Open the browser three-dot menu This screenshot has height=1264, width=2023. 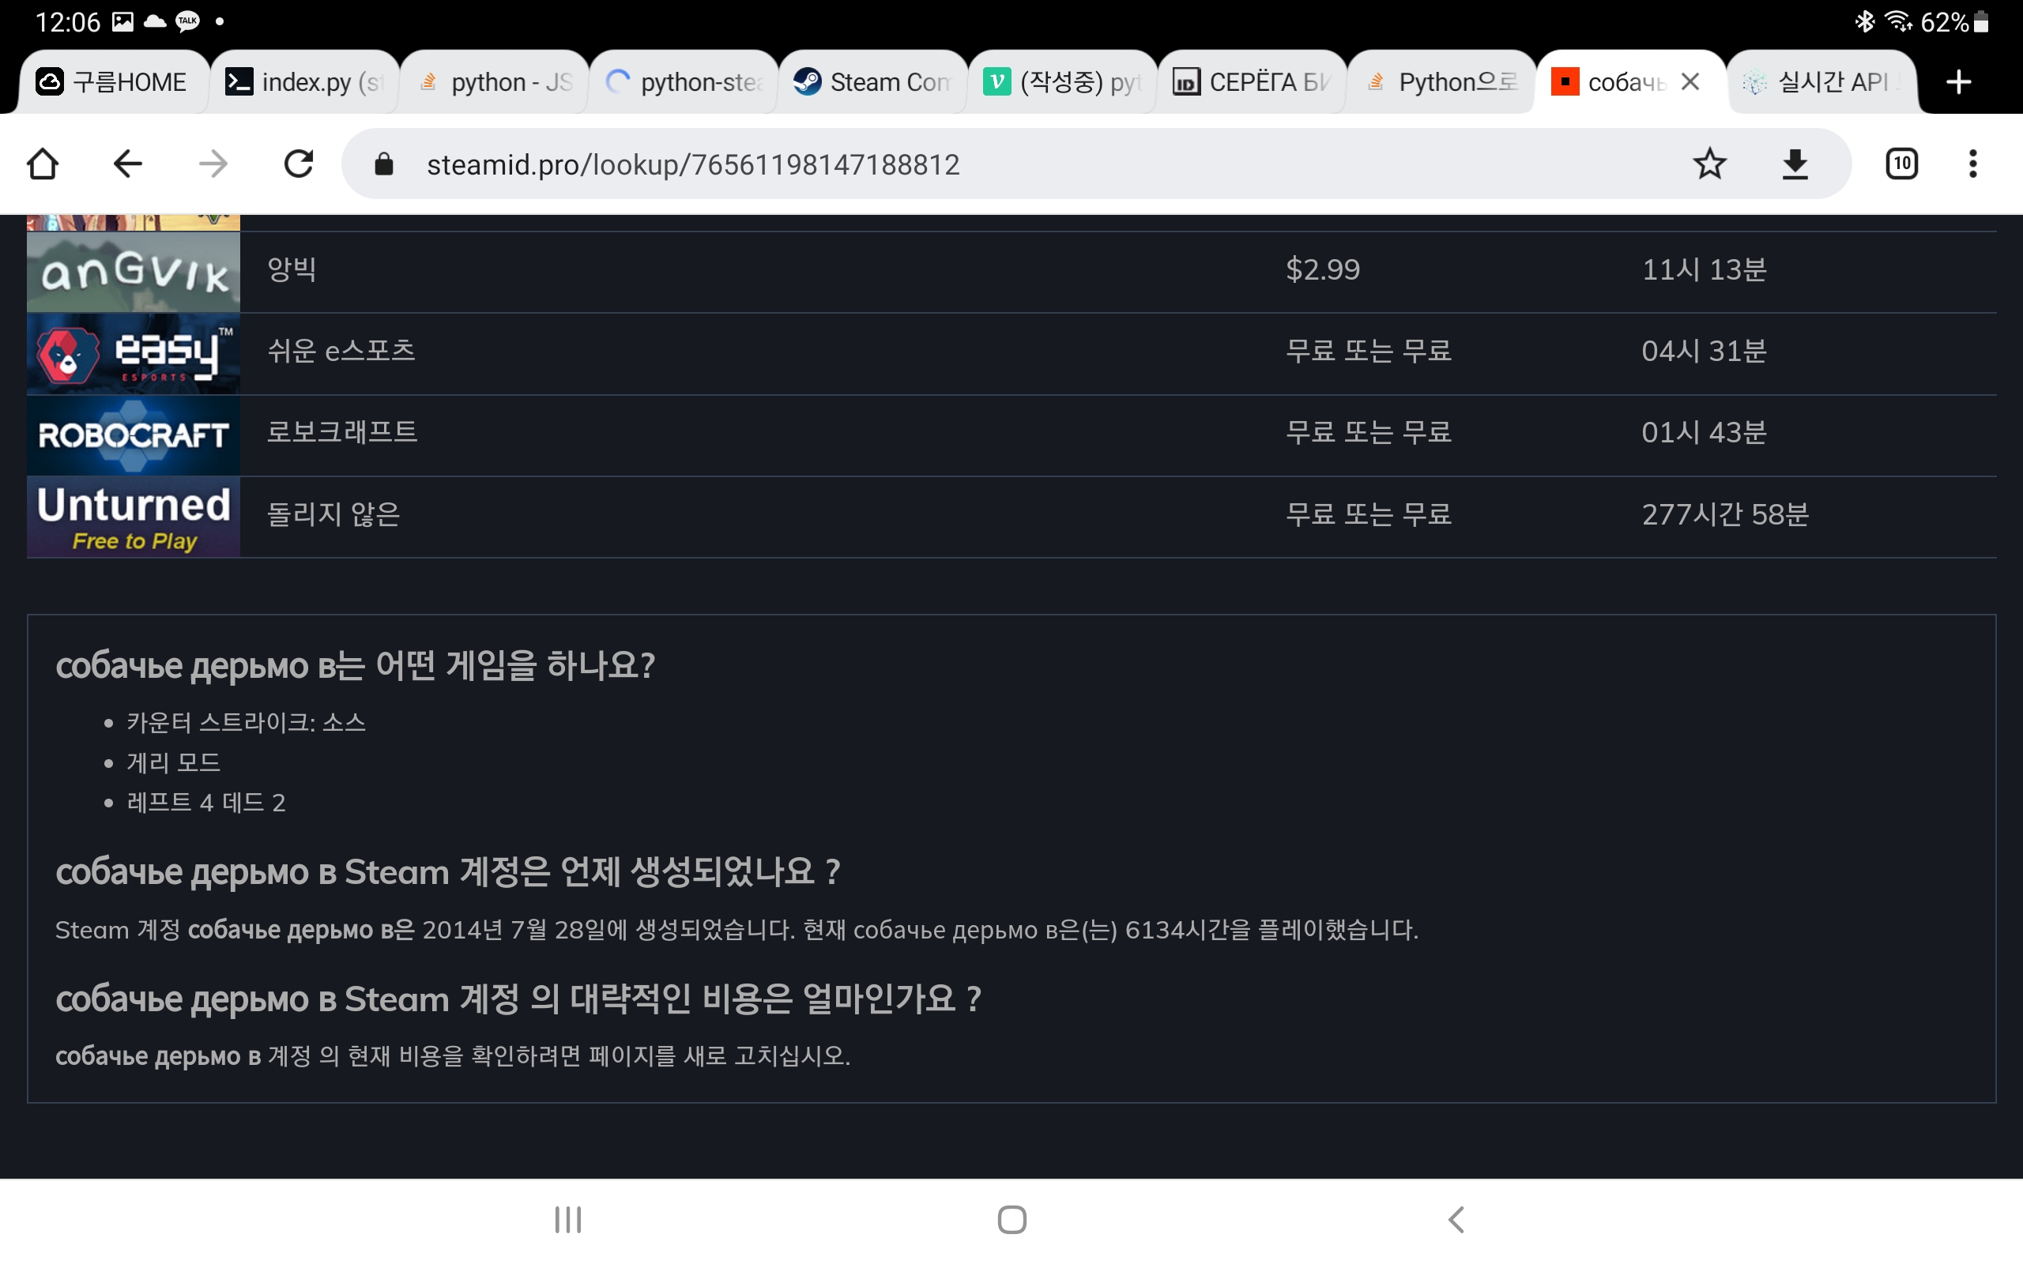(1973, 164)
